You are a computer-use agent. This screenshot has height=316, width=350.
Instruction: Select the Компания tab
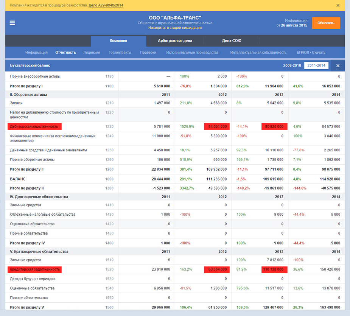[118, 41]
